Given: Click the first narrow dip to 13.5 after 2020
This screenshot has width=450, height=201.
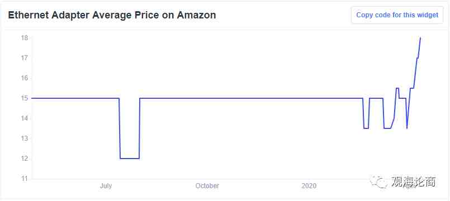Looking at the screenshot, I should 366,128.
